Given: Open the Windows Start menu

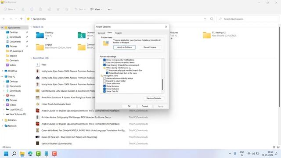Looking at the screenshot, I should point(6,154).
